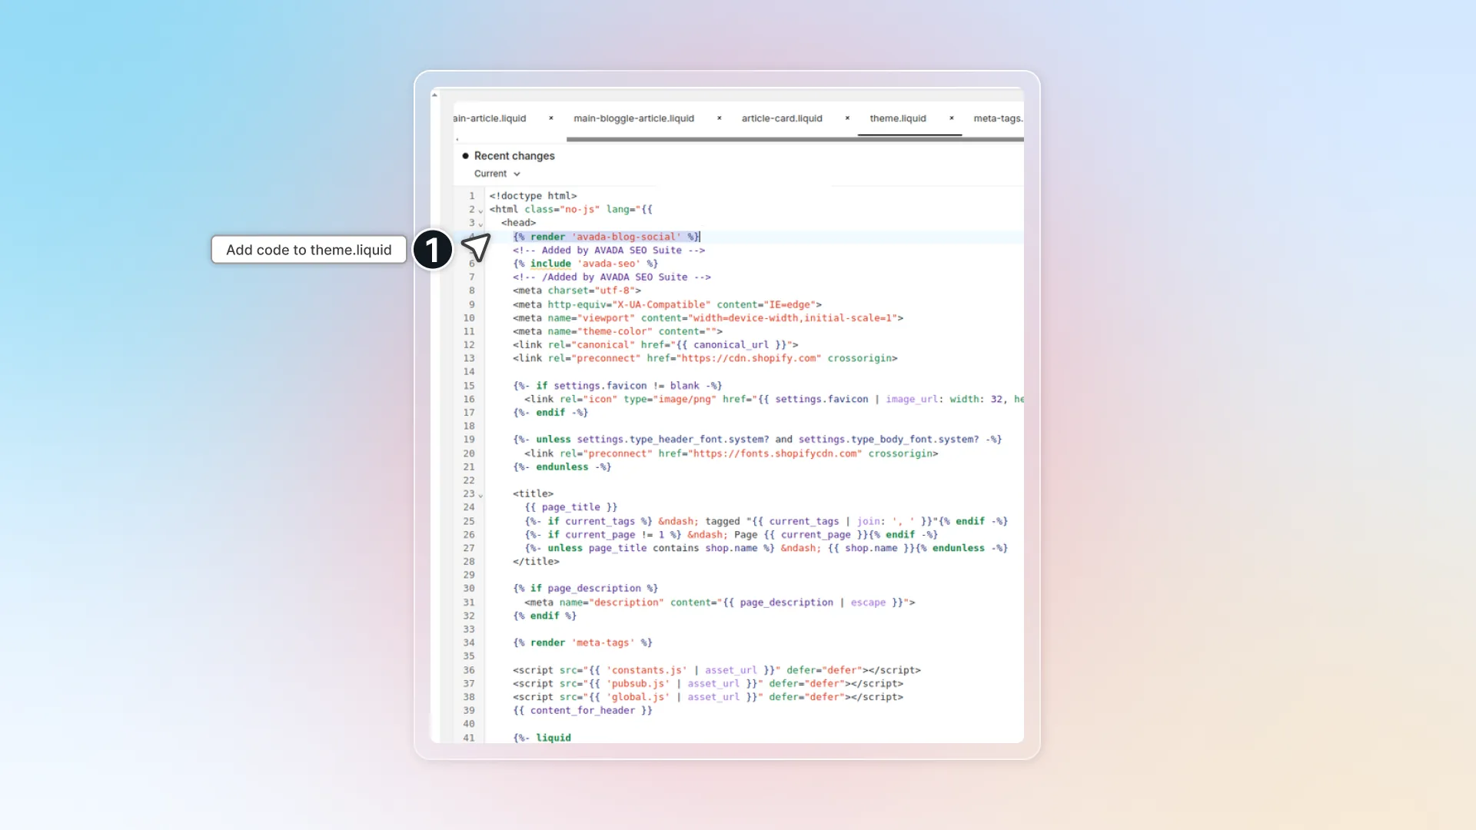The image size is (1476, 830).
Task: Open the article-card.liquid tab
Action: click(782, 118)
